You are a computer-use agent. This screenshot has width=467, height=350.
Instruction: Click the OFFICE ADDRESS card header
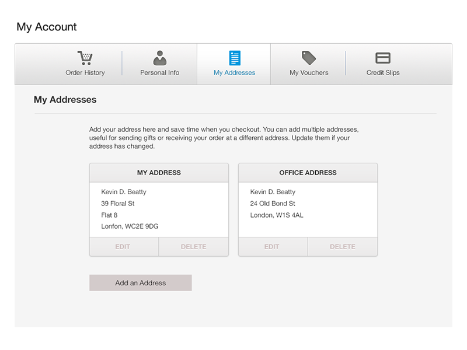pyautogui.click(x=307, y=172)
